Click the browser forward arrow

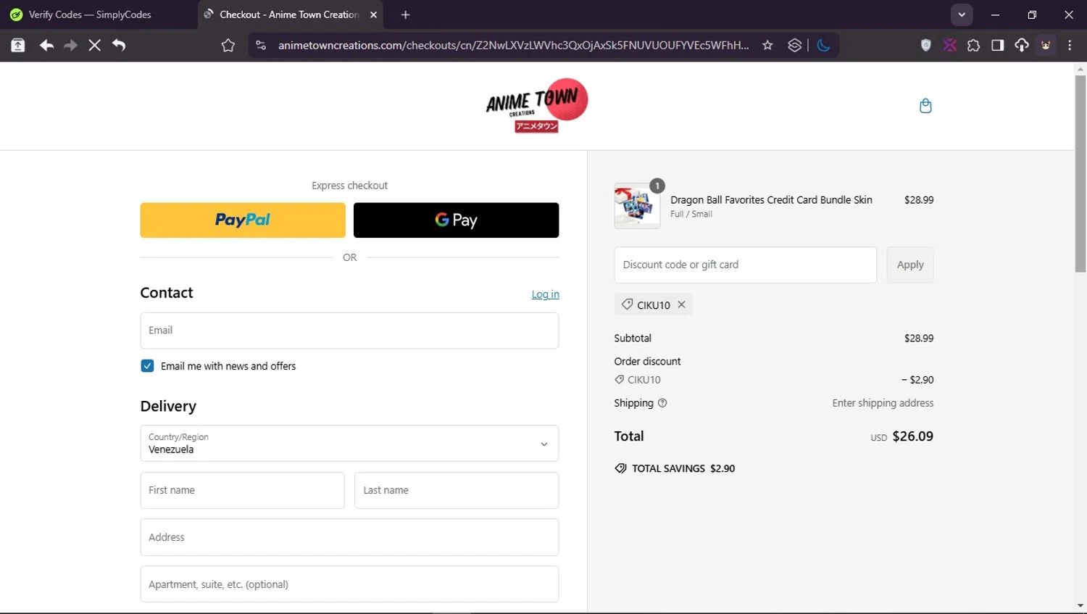pos(70,45)
